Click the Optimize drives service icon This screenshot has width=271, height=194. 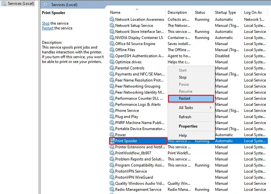[x=112, y=62]
